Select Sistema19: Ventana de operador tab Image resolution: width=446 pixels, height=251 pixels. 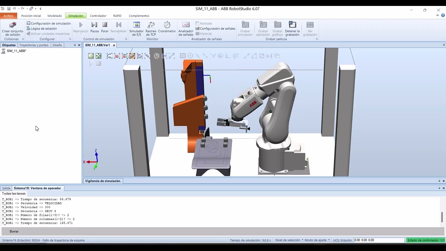[x=37, y=188]
